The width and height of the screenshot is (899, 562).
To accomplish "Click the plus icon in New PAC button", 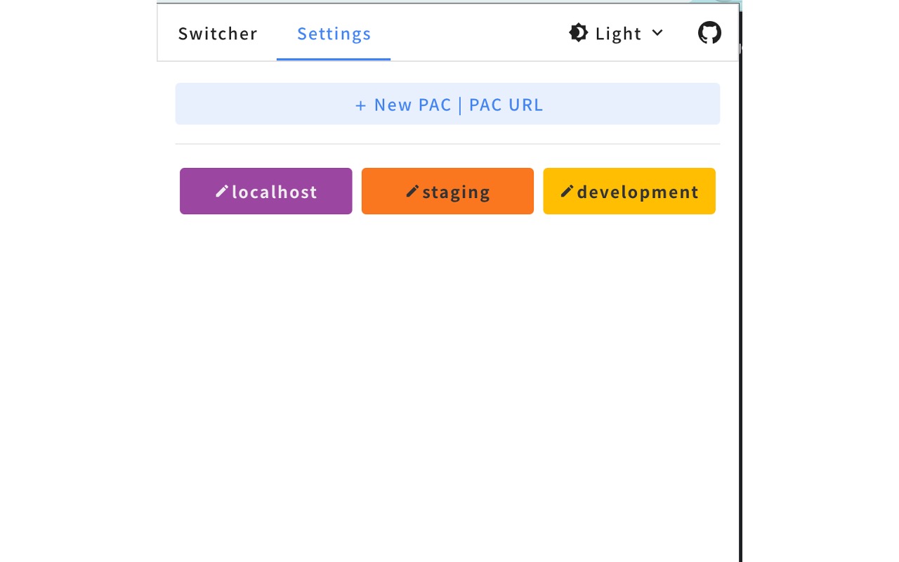I will [x=360, y=105].
